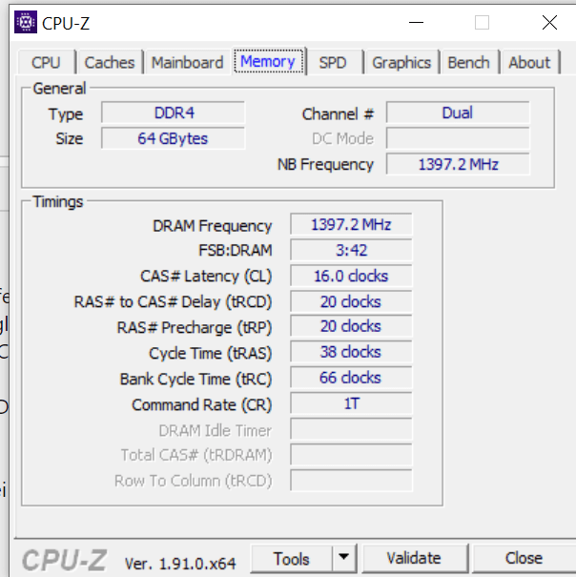
Task: Switch to the SPD tab
Action: pyautogui.click(x=333, y=63)
